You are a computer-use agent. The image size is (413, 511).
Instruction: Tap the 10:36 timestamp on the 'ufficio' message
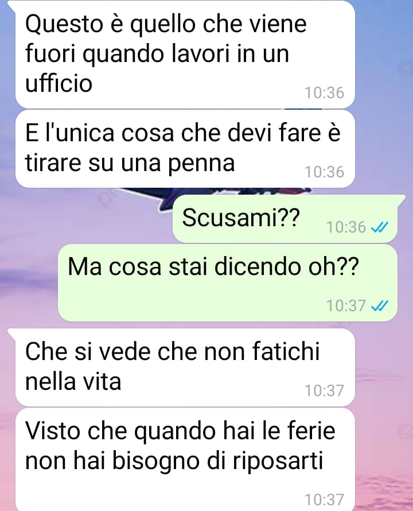pos(324,93)
